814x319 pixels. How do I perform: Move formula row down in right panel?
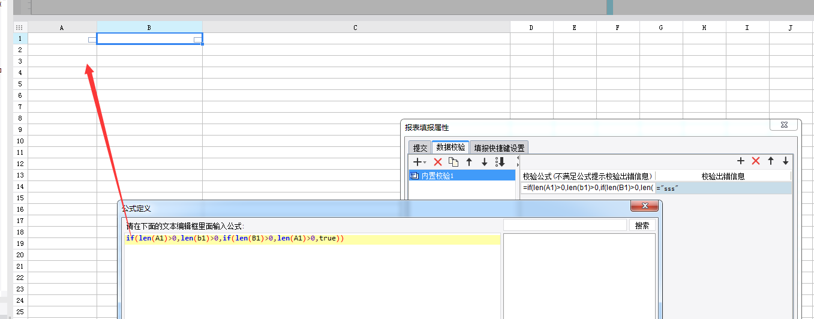pyautogui.click(x=785, y=161)
